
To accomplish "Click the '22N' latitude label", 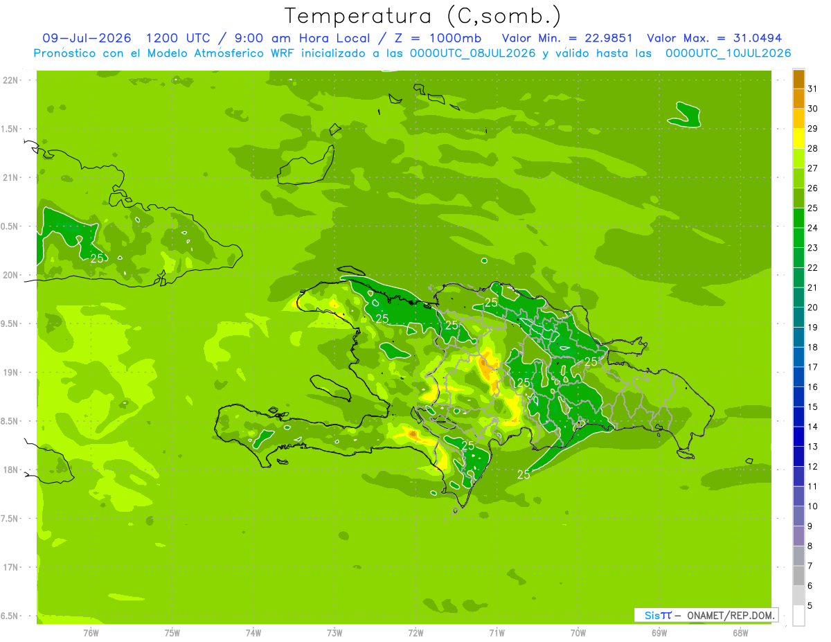I will (x=11, y=80).
